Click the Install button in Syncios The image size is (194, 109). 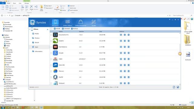[x=57, y=29]
